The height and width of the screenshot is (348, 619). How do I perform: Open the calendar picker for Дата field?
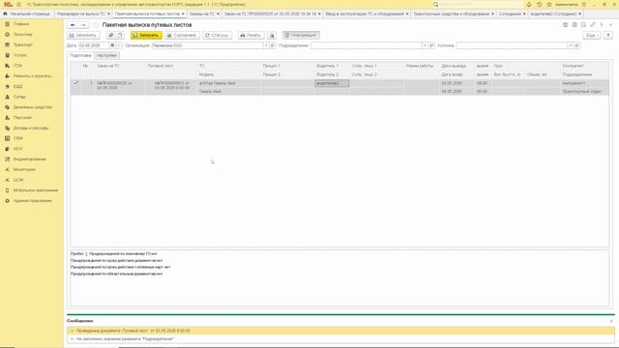(112, 45)
